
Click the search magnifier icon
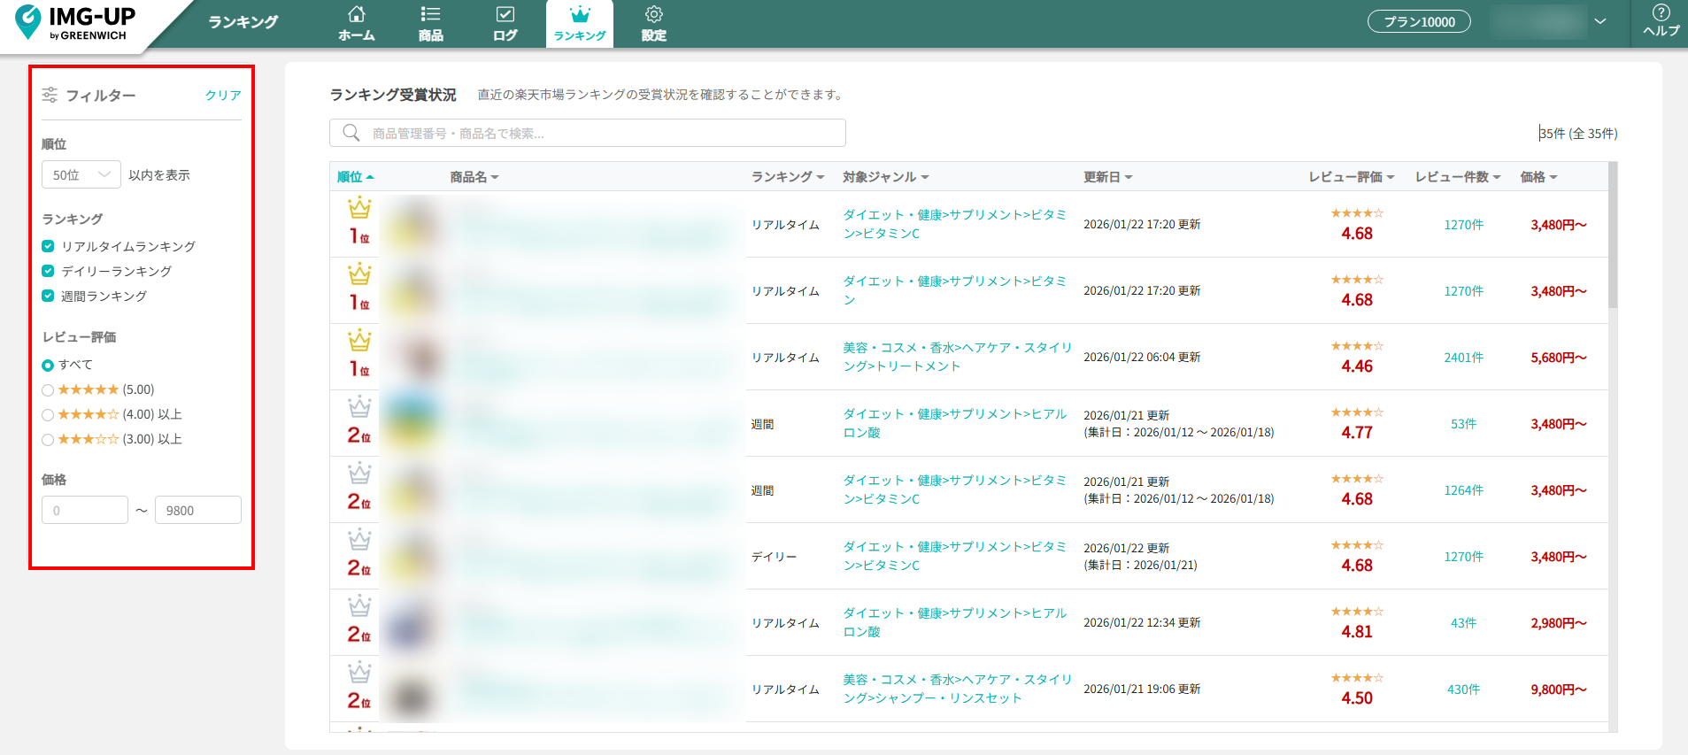351,133
